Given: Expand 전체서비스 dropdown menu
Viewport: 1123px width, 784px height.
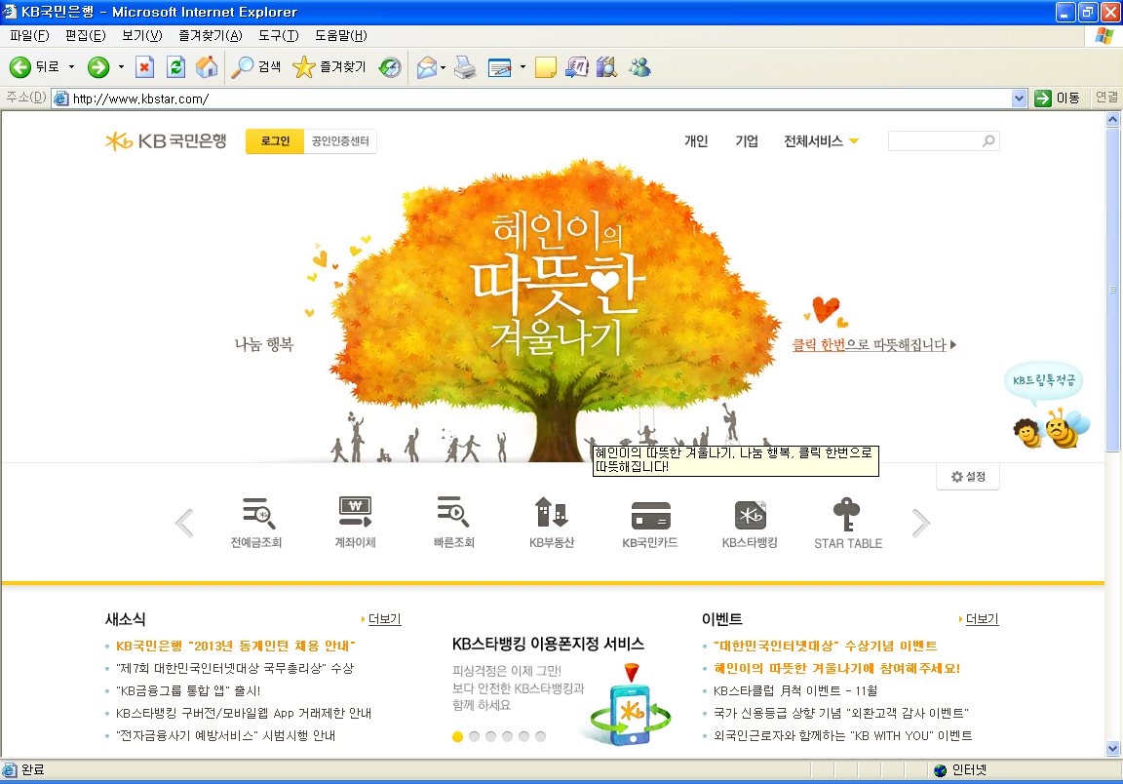Looking at the screenshot, I should [821, 141].
